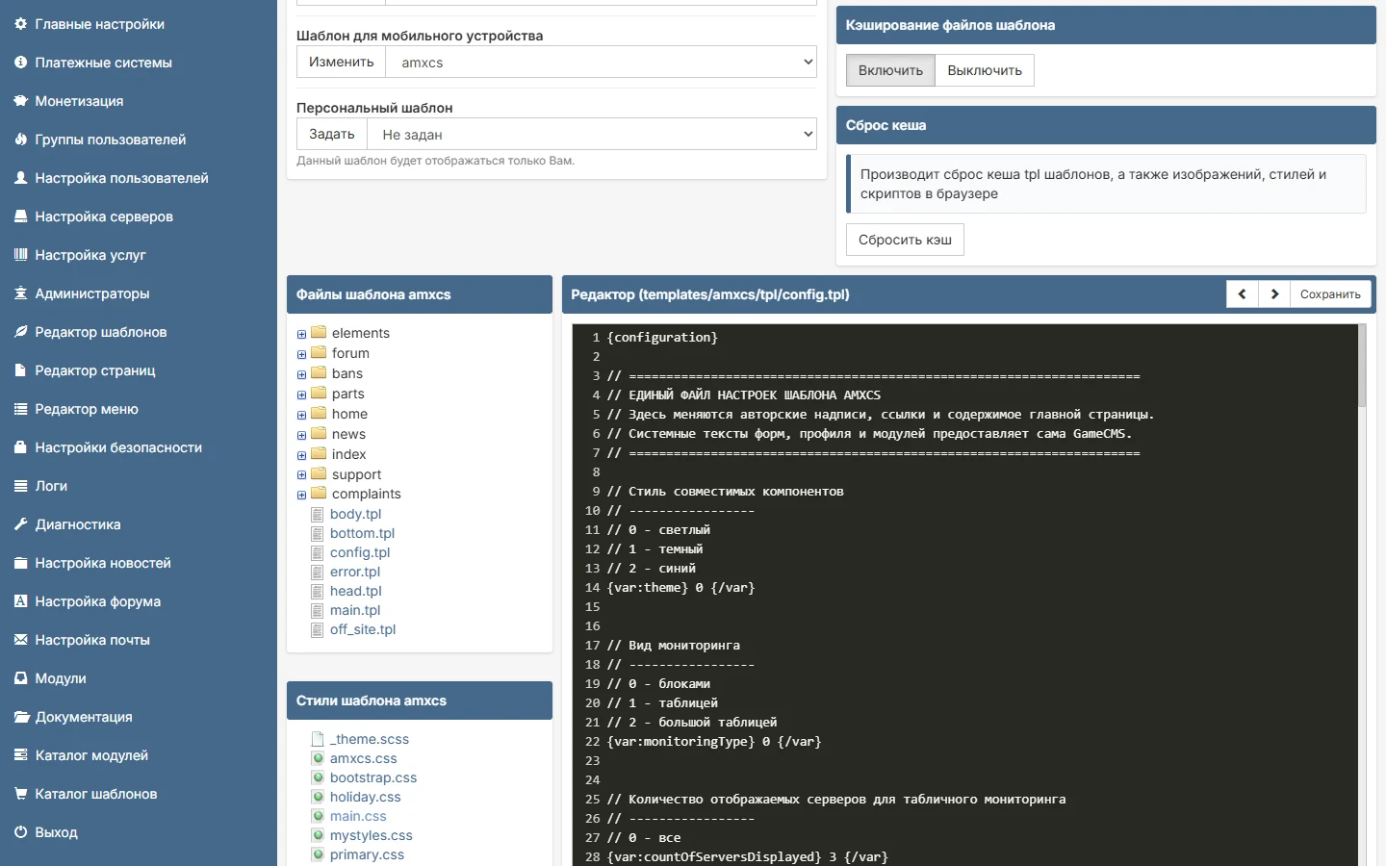Click the previous arrow icon in the editor header
Screen dimensions: 1386x866
tap(1242, 294)
